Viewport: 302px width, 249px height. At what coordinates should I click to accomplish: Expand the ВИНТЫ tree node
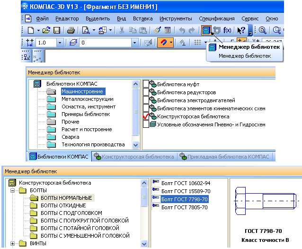pyautogui.click(x=12, y=244)
